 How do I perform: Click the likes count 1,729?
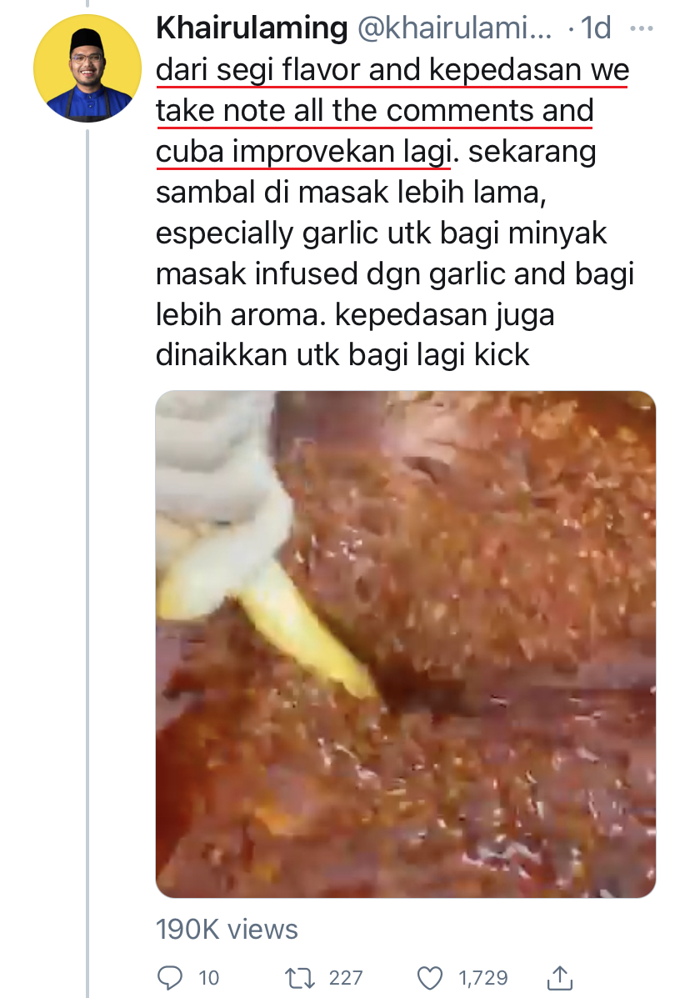(483, 978)
